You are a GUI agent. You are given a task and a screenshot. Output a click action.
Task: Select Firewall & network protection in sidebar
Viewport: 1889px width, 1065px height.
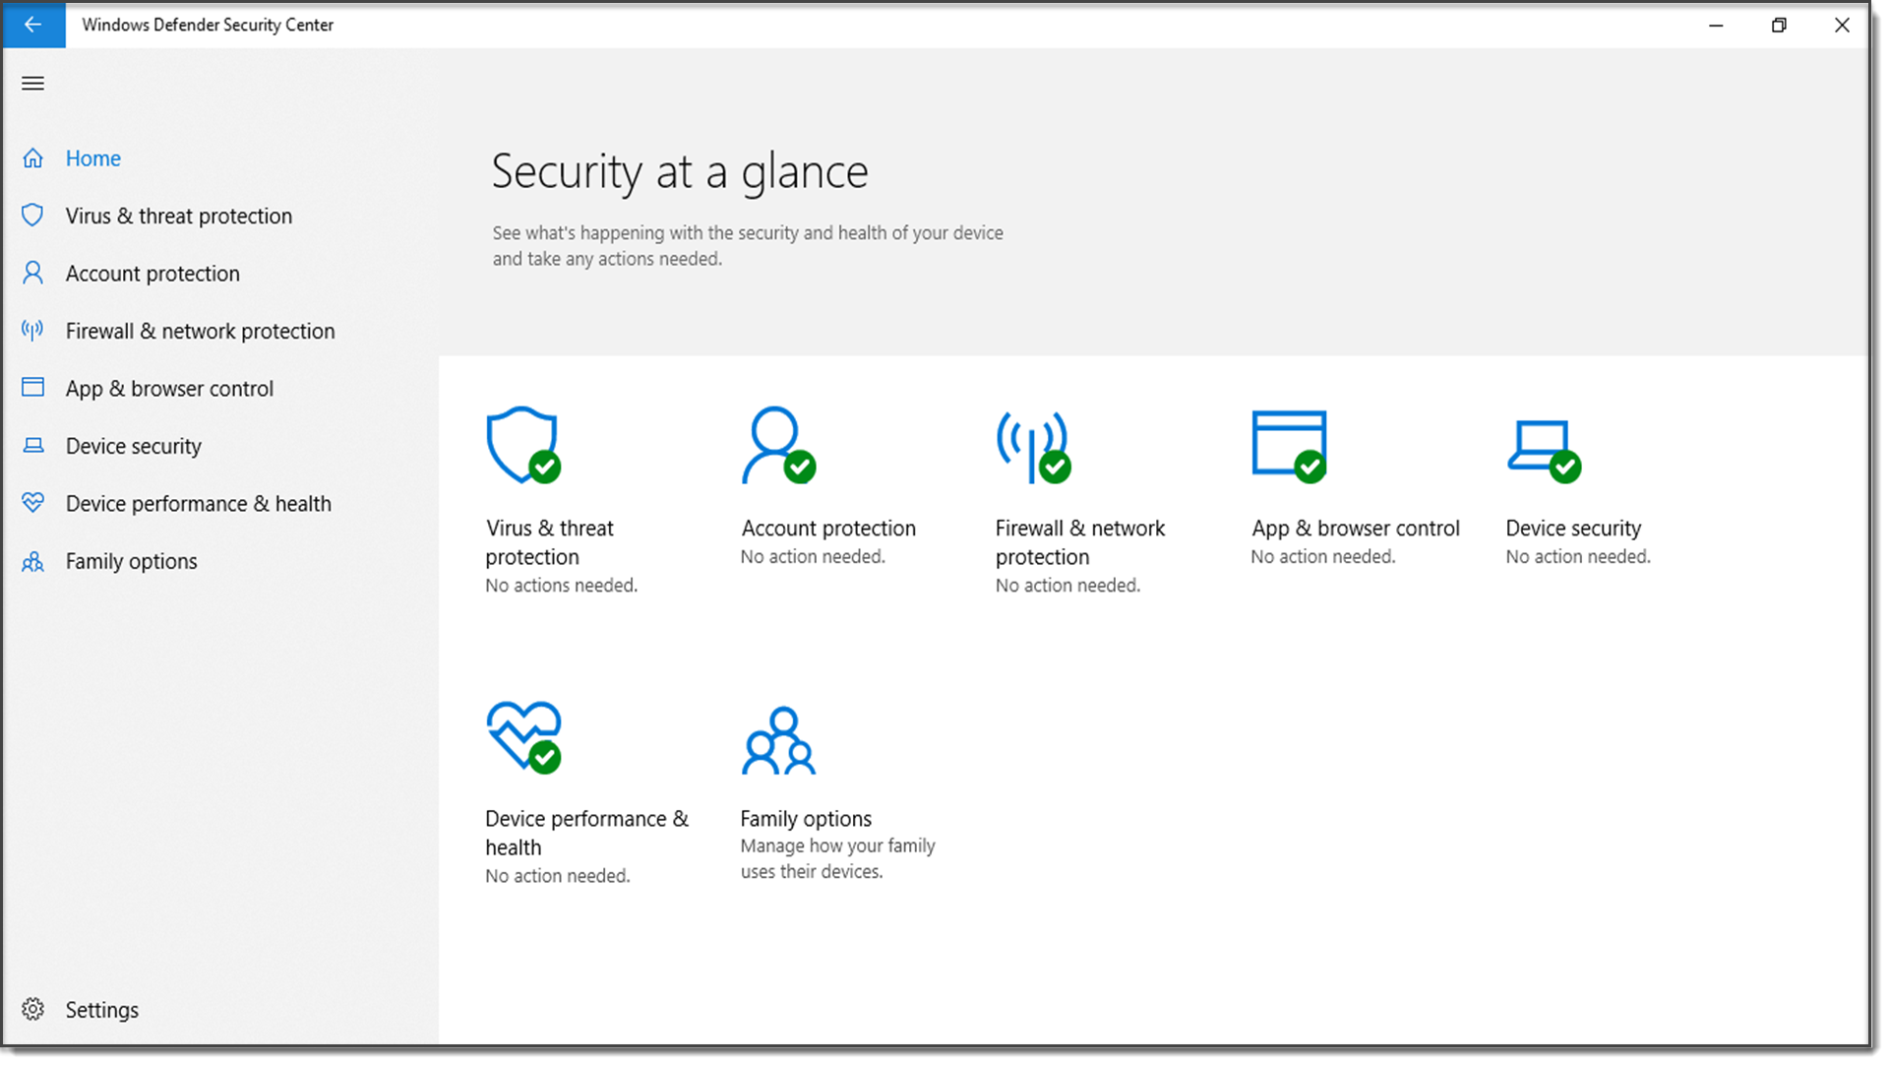[x=201, y=332]
